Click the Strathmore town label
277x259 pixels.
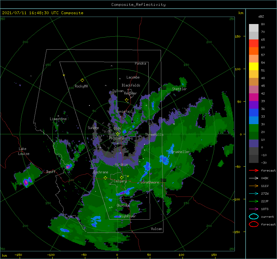[150, 182]
